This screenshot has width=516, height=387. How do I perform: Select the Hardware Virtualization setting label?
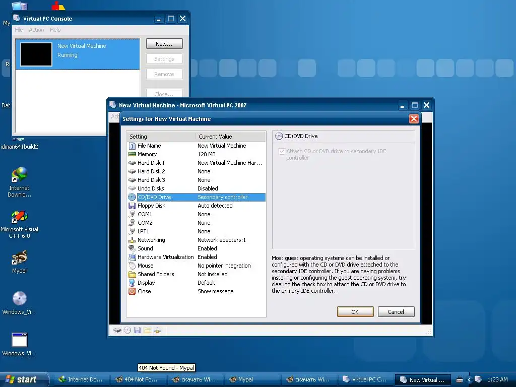point(165,257)
